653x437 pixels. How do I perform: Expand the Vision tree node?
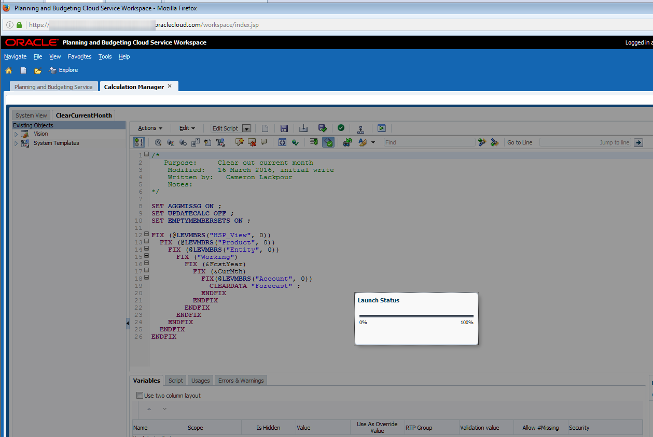tap(16, 134)
